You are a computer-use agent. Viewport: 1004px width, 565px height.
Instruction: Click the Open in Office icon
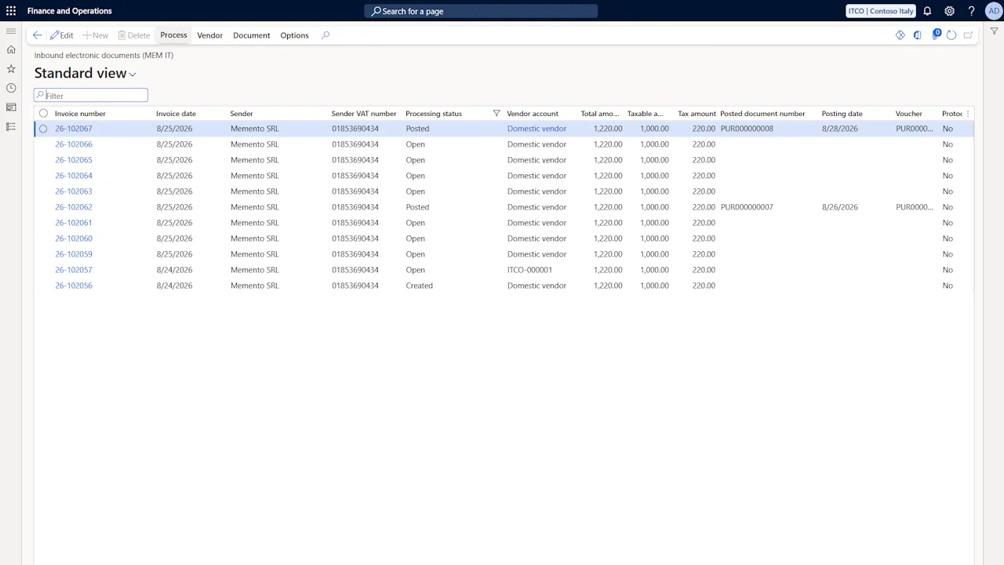(x=918, y=35)
